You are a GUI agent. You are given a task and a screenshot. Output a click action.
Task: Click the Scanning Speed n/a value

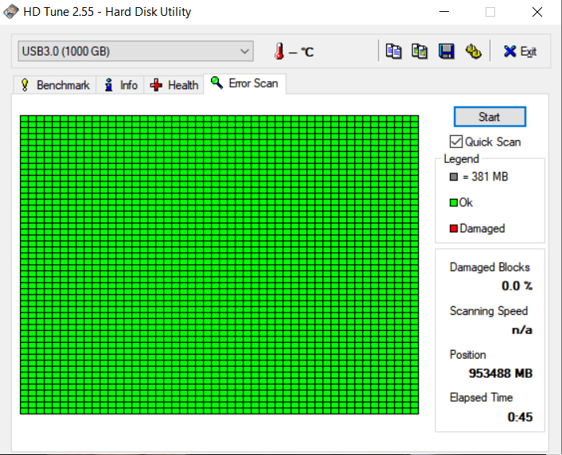522,330
